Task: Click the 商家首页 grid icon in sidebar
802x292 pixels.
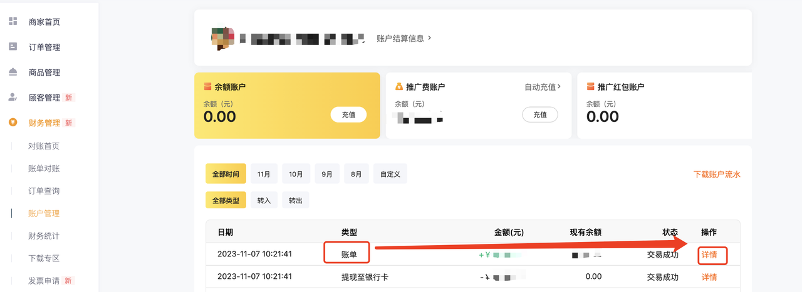Action: pyautogui.click(x=13, y=21)
